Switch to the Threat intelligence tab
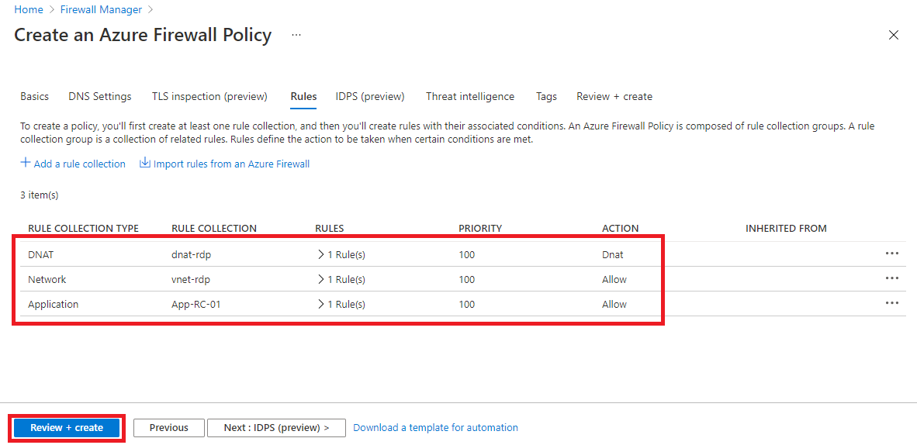This screenshot has width=917, height=445. click(470, 96)
